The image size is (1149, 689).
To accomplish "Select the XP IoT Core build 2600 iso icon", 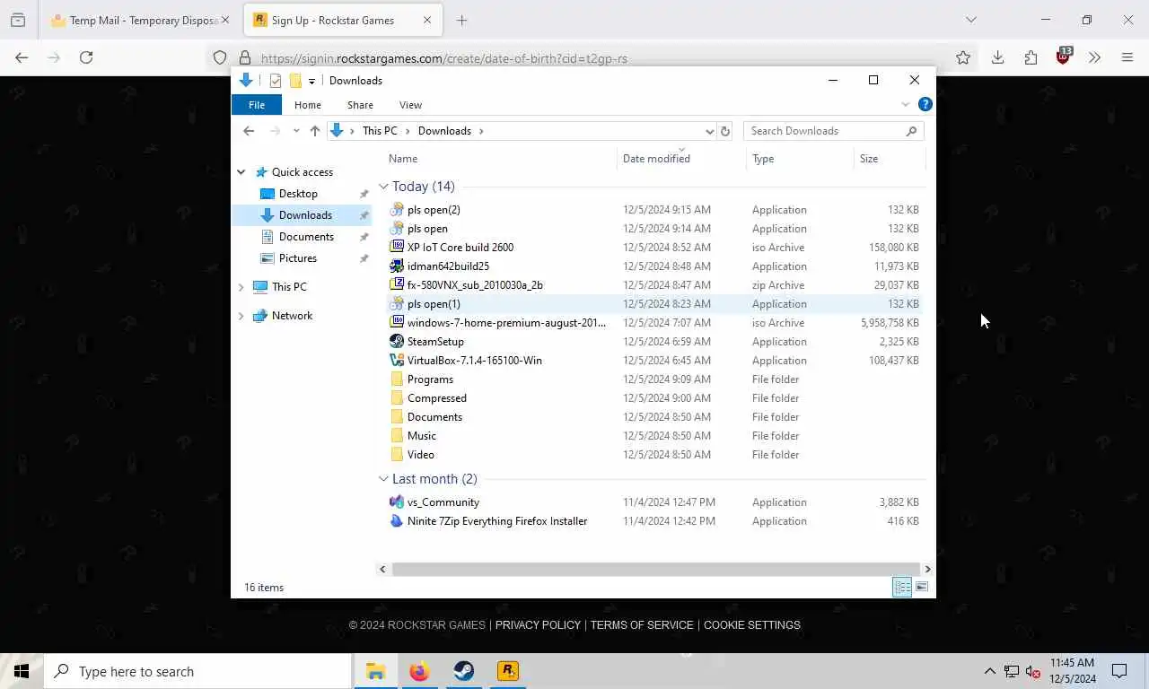I will (x=397, y=248).
